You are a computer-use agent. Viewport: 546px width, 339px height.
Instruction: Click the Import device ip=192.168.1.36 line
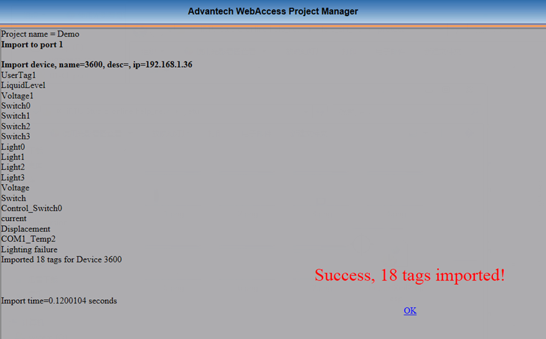pos(100,65)
